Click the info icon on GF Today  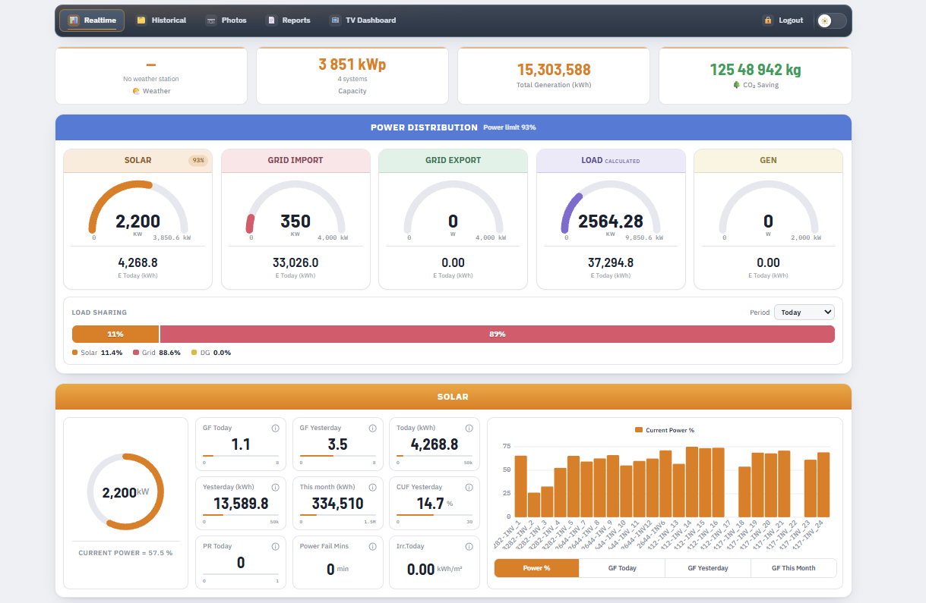tap(276, 428)
